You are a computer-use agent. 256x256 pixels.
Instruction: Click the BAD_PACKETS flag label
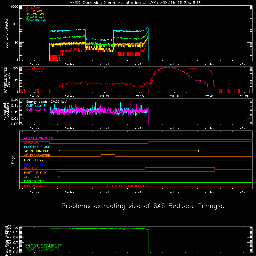coord(35,186)
